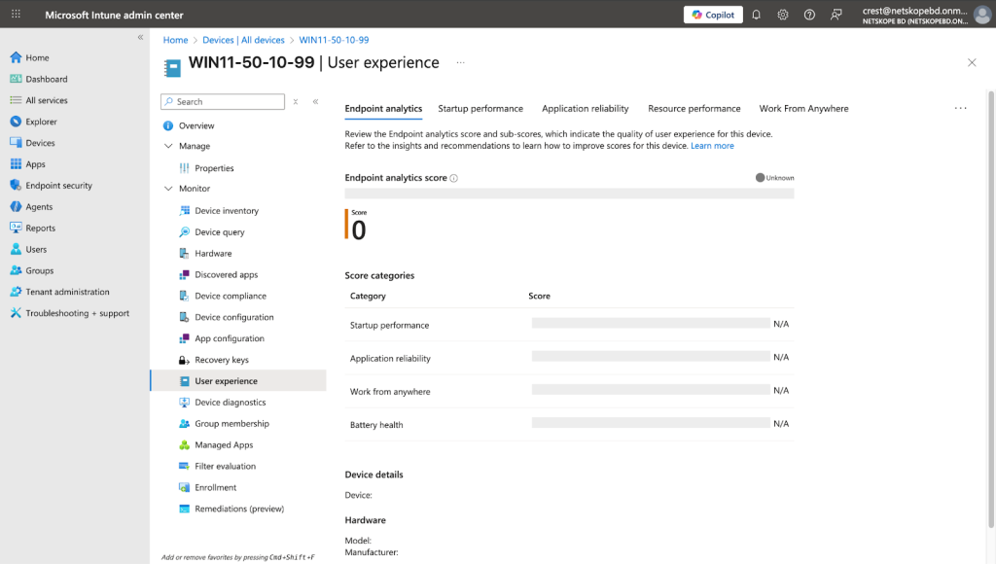The image size is (996, 564).
Task: Open Copilot from the top bar
Action: [713, 15]
